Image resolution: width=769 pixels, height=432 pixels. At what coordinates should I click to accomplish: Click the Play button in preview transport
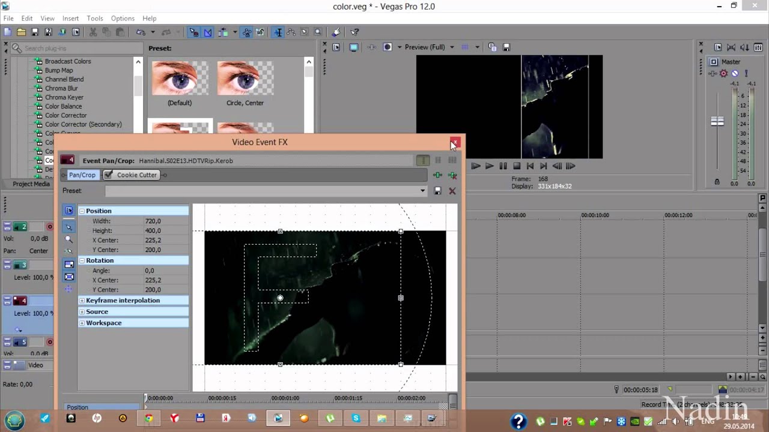(489, 166)
